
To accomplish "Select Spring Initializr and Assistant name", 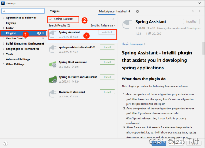I will pos(78,77).
